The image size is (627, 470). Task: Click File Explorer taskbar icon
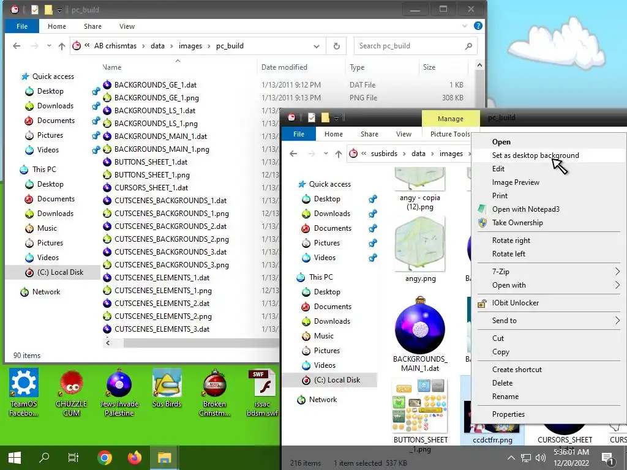click(164, 458)
